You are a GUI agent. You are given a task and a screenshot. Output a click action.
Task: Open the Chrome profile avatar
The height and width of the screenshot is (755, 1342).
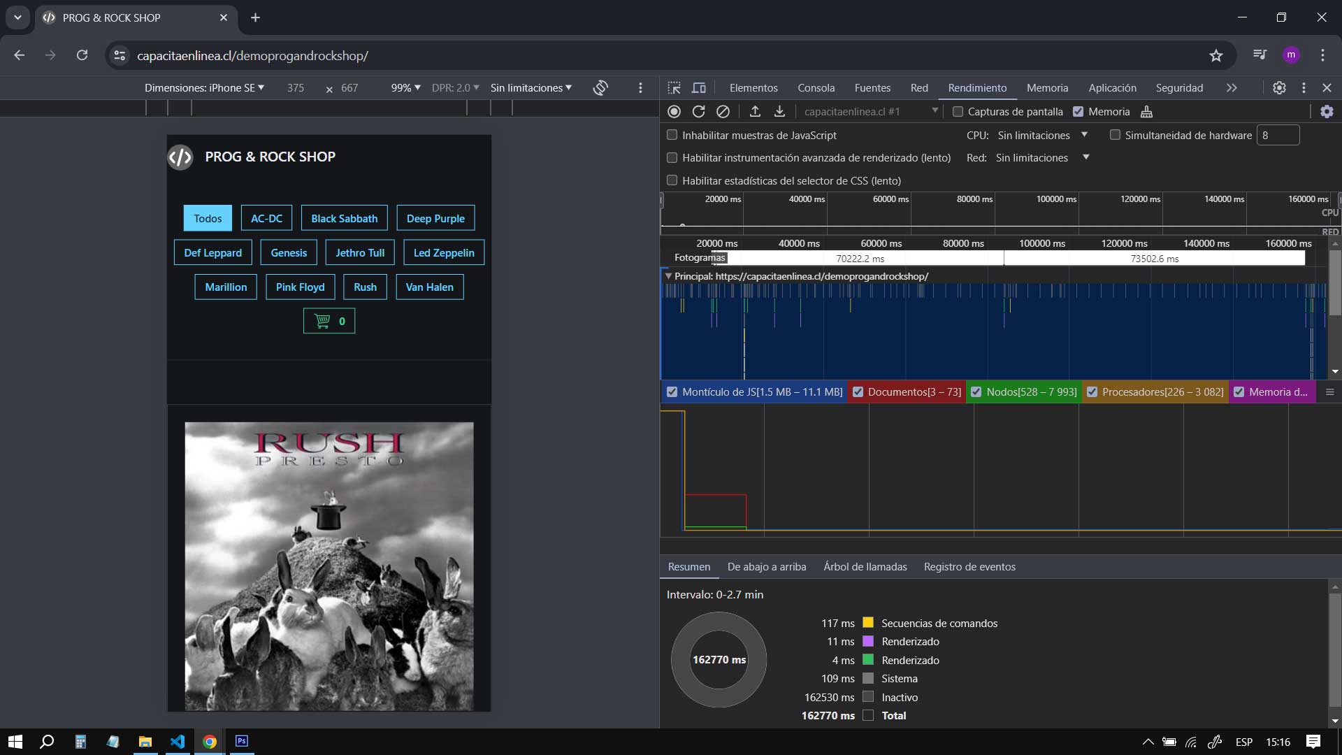(x=1291, y=55)
